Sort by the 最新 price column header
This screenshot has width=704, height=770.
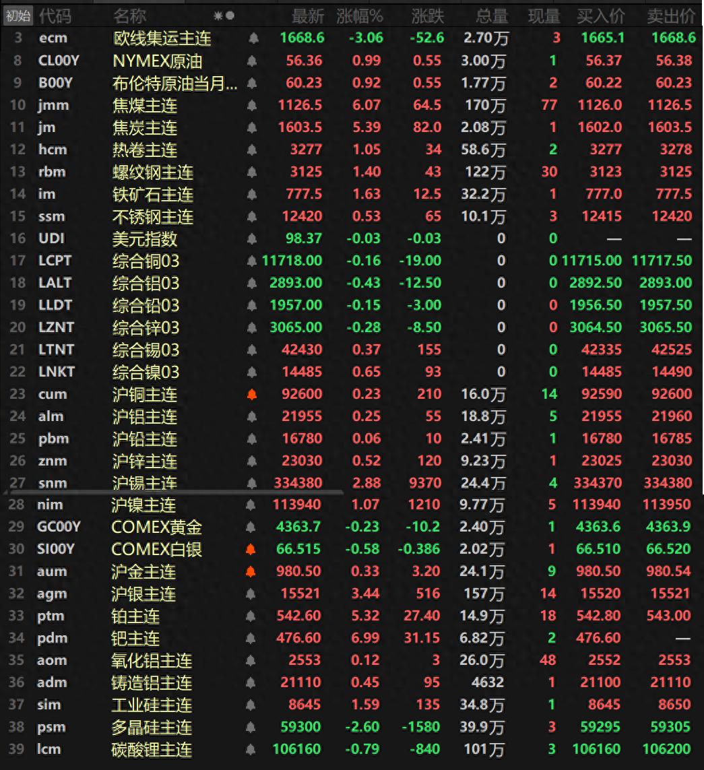[x=307, y=15]
